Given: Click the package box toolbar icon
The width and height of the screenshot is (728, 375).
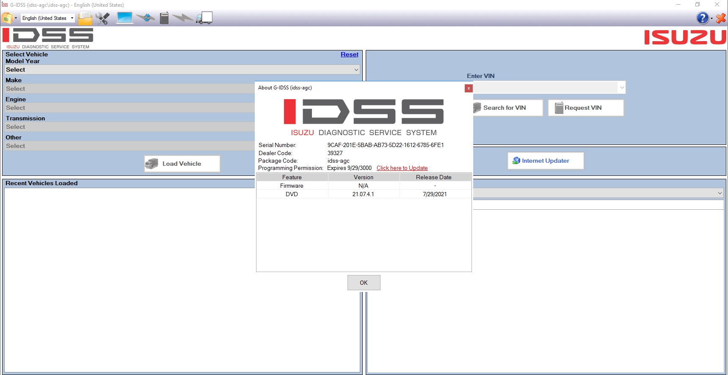Looking at the screenshot, I should pyautogui.click(x=7, y=18).
